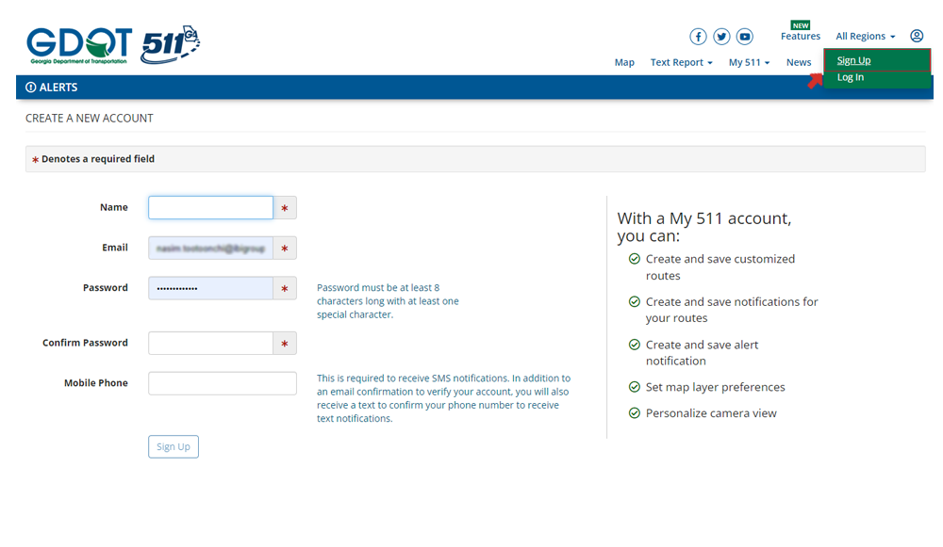
Task: Open the Features link
Action: (800, 36)
